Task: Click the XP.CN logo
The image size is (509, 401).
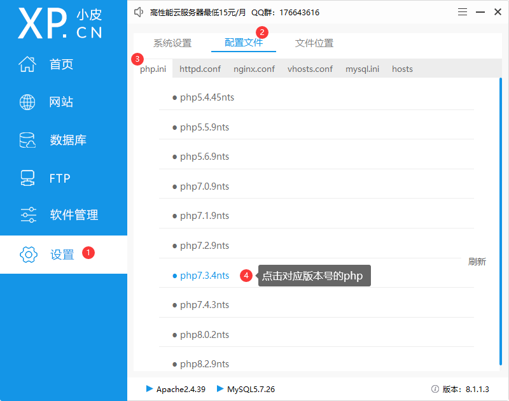Action: point(60,24)
